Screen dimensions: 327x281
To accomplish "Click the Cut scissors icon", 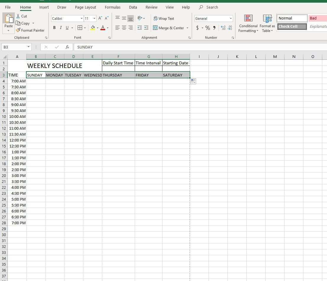I will coord(18,16).
